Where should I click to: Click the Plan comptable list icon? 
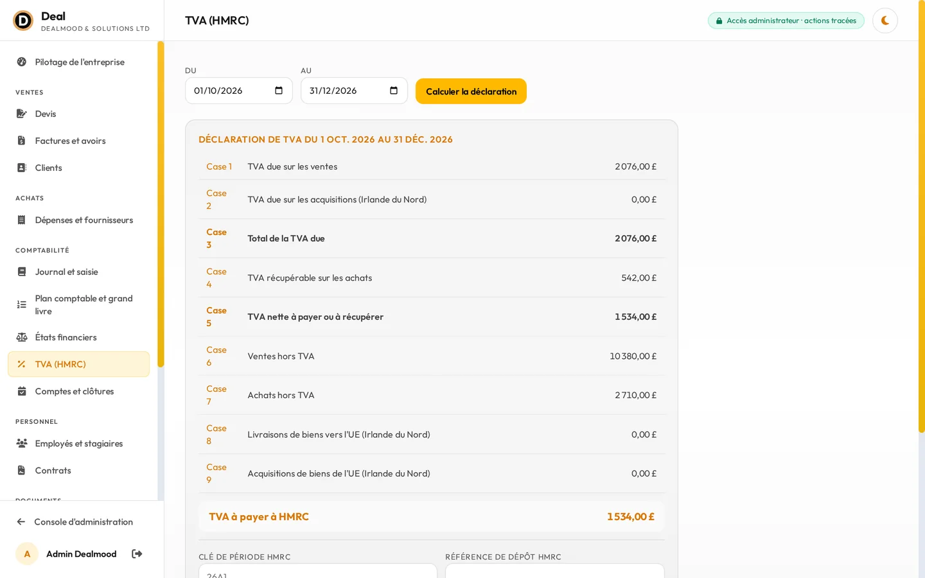click(22, 304)
